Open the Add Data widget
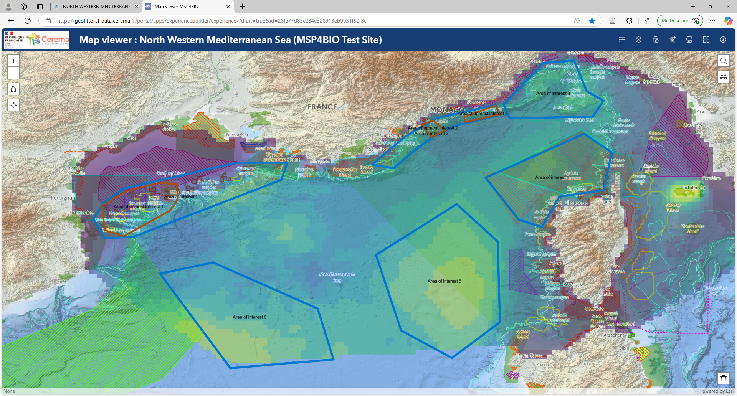Image resolution: width=737 pixels, height=396 pixels. 656,40
